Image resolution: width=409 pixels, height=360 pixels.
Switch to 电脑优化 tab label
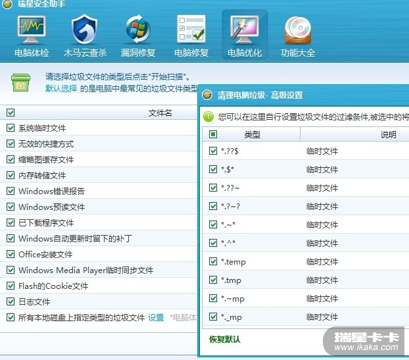click(245, 53)
